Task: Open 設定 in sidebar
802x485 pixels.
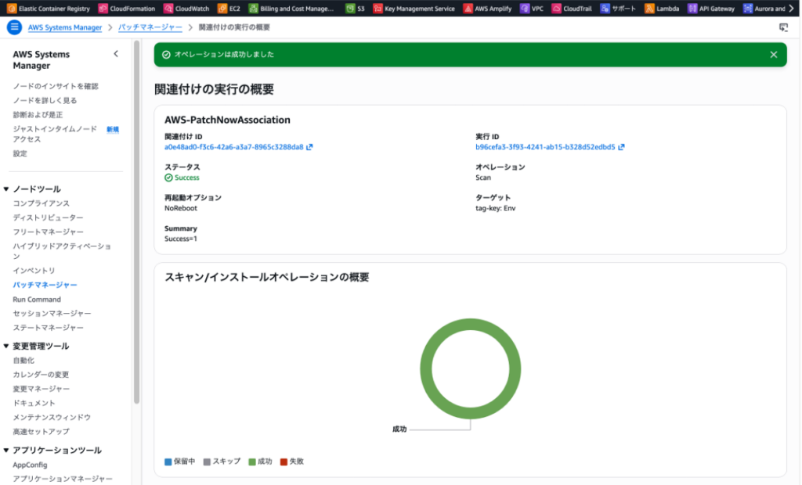Action: (x=20, y=153)
